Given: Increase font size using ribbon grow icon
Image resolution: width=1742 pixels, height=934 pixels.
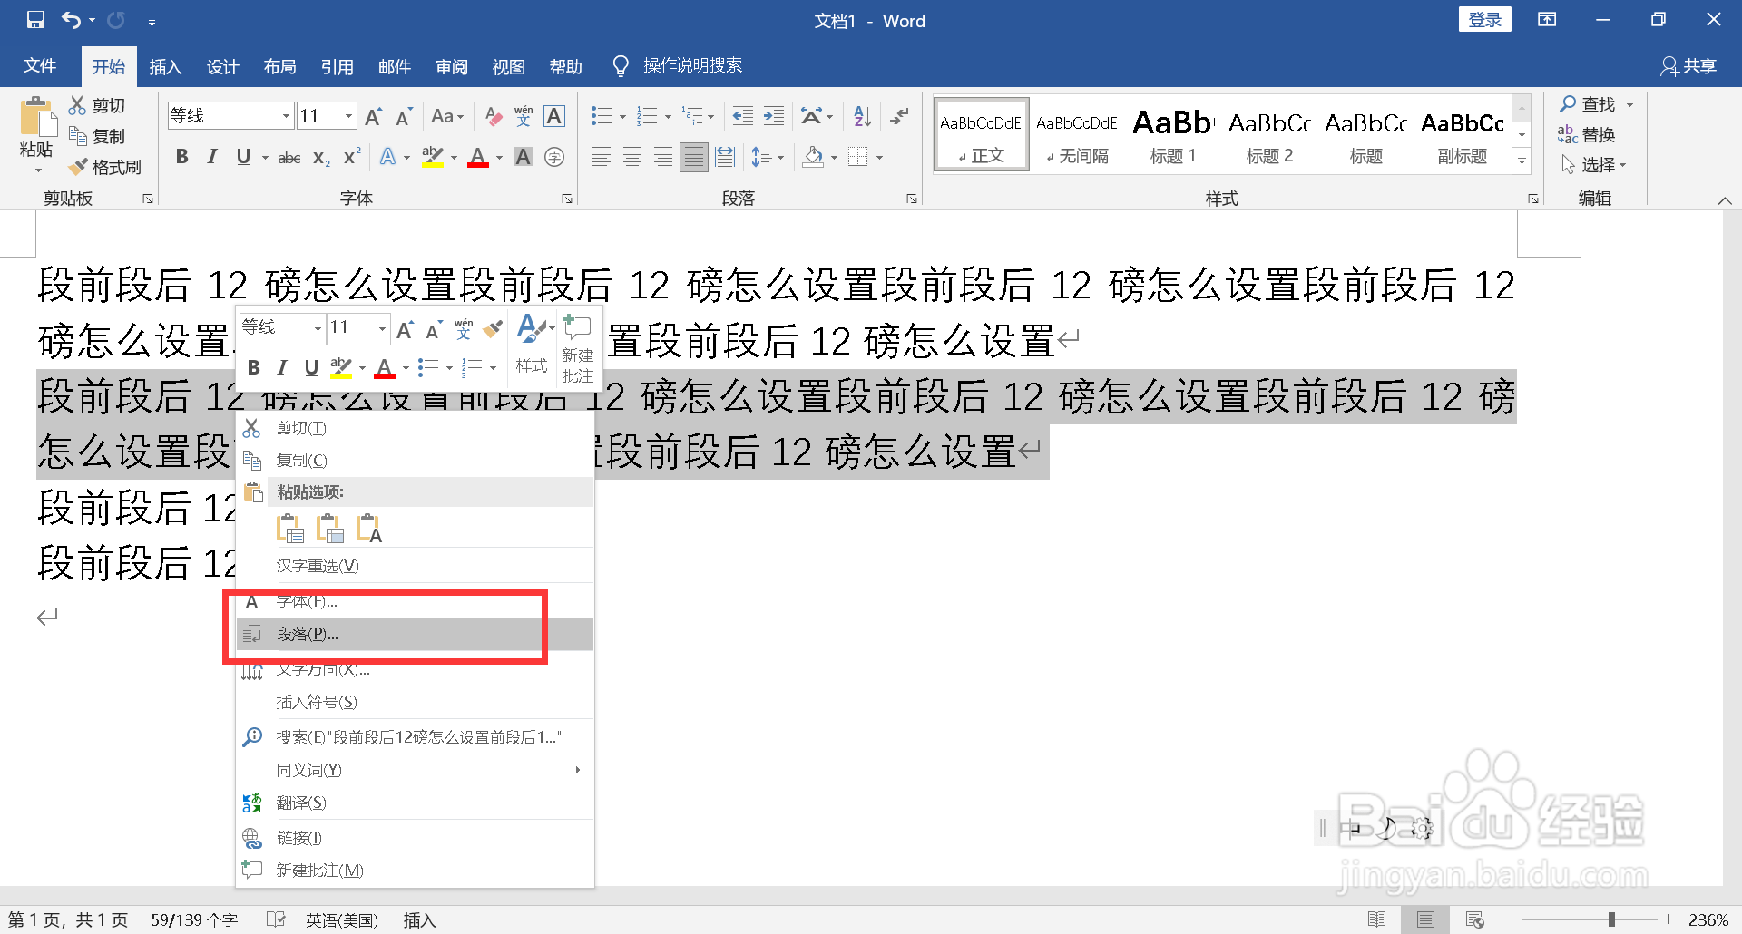Looking at the screenshot, I should [x=373, y=116].
